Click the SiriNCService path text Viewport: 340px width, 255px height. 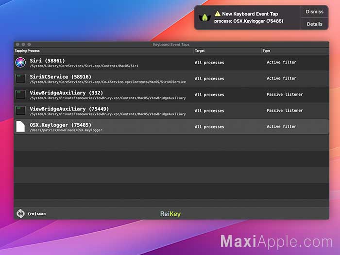coord(108,82)
